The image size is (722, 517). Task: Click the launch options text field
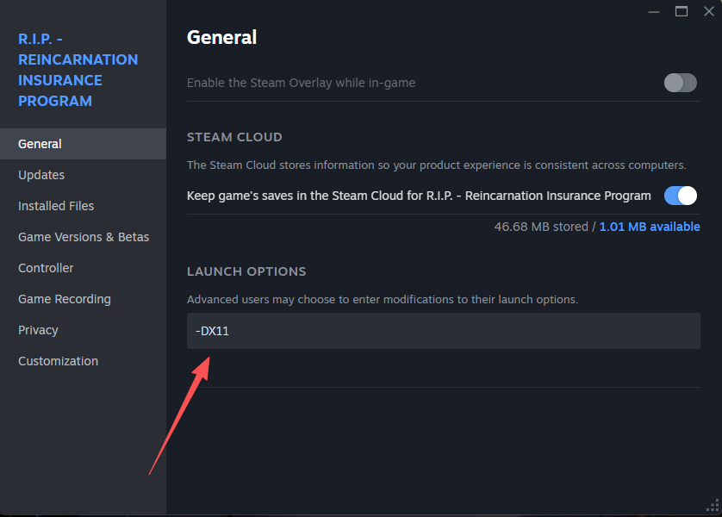coord(443,331)
